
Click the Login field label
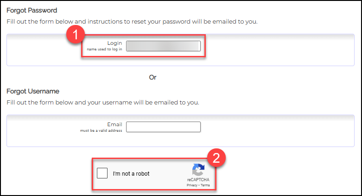click(x=114, y=43)
